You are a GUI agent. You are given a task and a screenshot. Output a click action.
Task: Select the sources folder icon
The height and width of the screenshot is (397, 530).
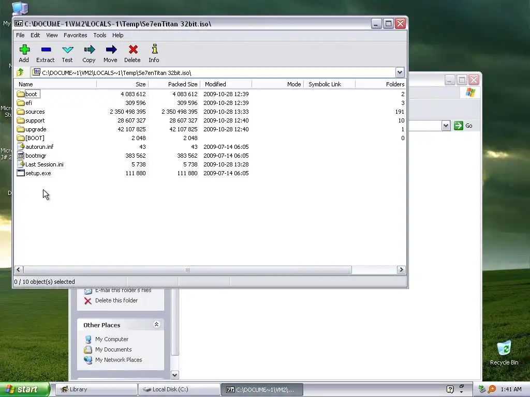[21, 112]
